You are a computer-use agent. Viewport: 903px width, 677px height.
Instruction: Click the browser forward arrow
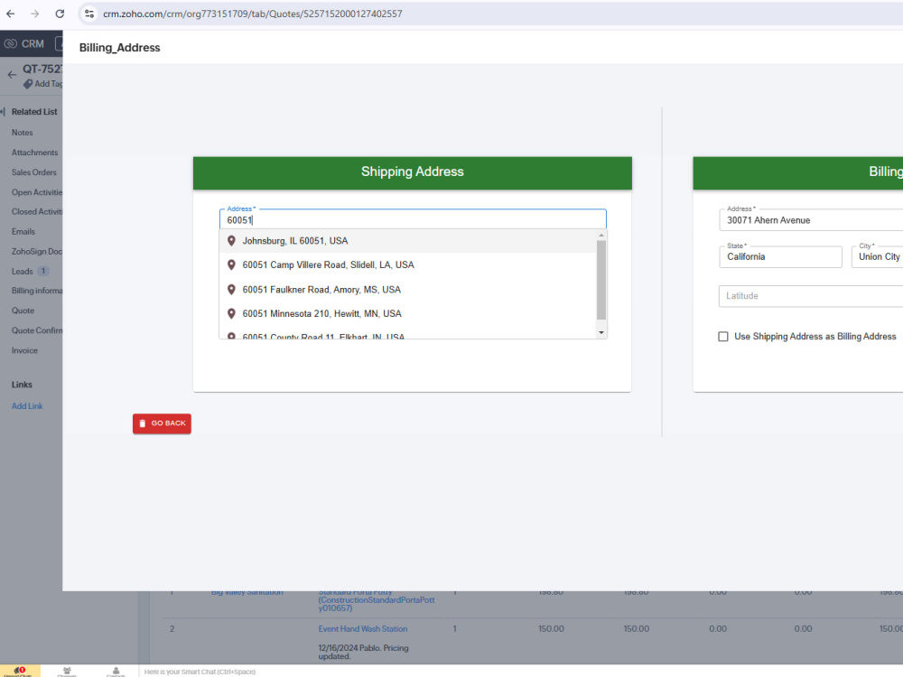[x=35, y=14]
